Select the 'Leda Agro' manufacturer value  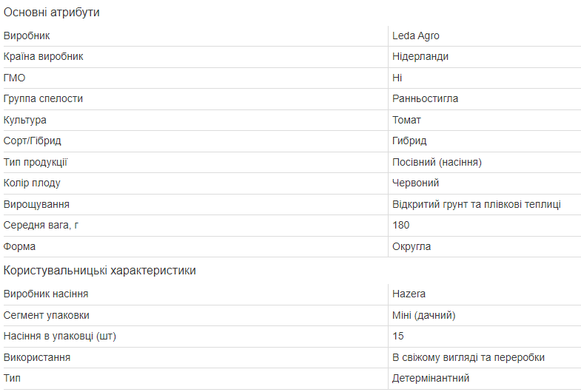pos(416,36)
